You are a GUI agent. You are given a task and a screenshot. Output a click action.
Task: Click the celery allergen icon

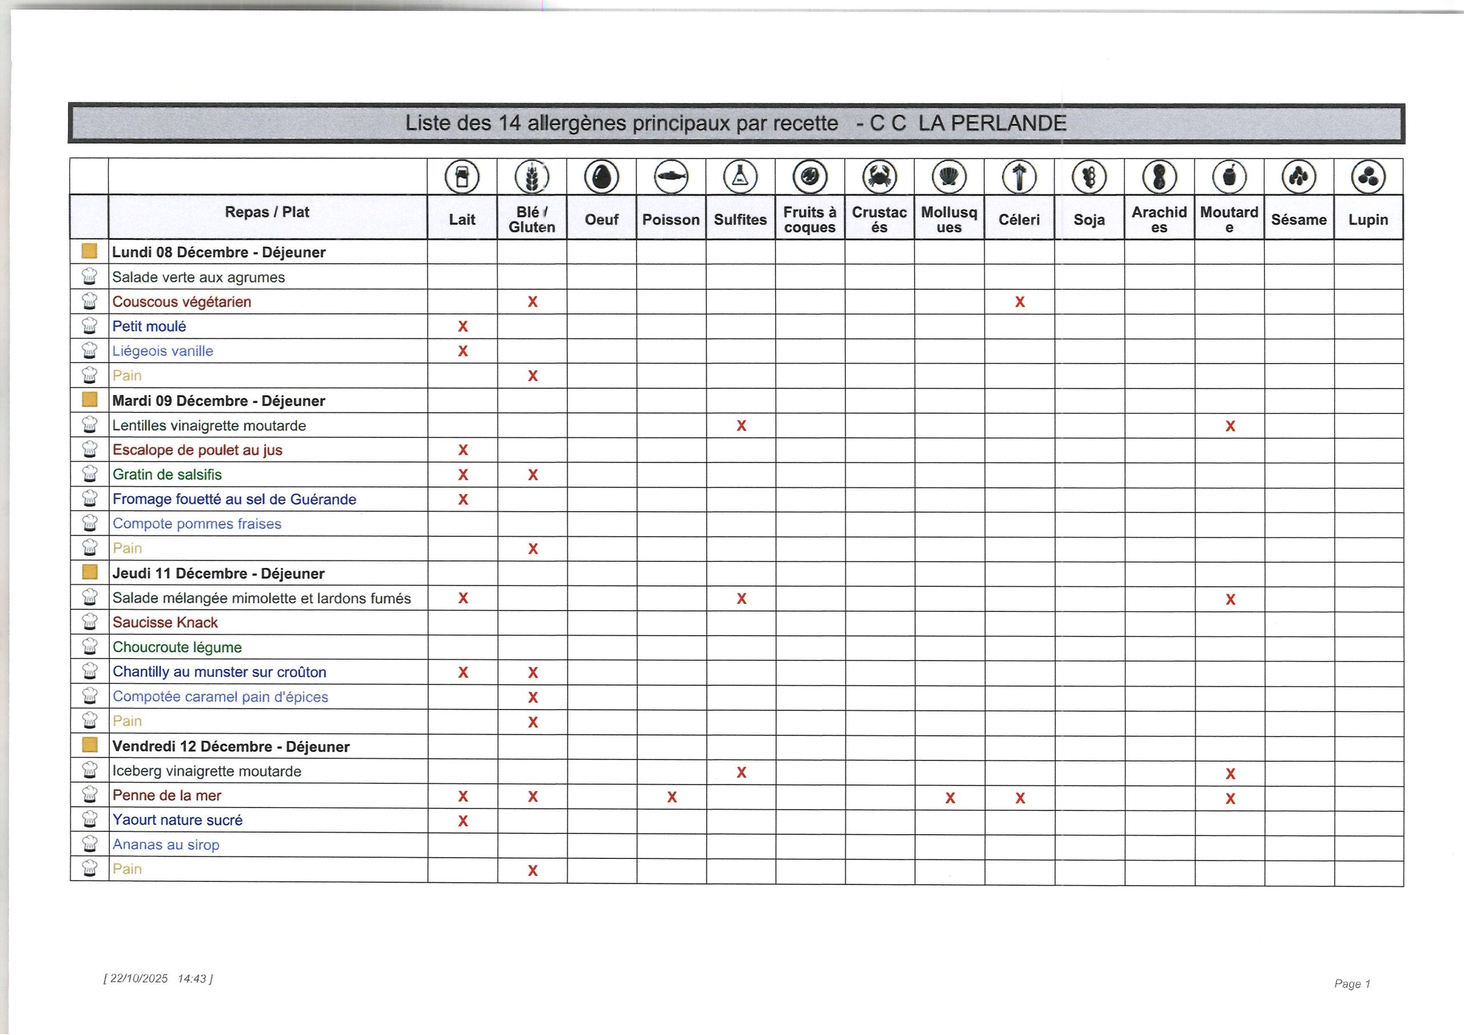click(1019, 177)
